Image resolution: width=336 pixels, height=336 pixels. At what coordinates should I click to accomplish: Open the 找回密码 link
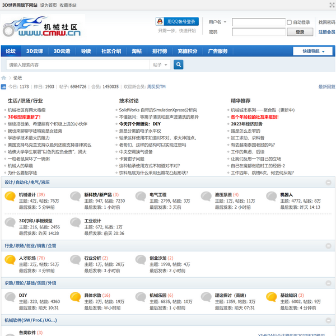pos(326,22)
